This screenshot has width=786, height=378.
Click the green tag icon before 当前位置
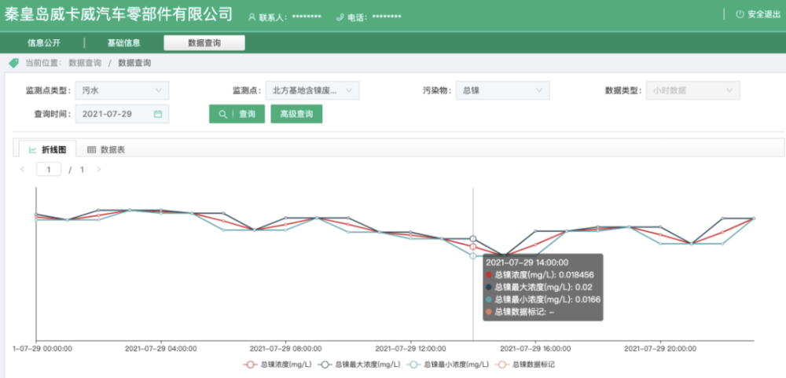tap(14, 63)
